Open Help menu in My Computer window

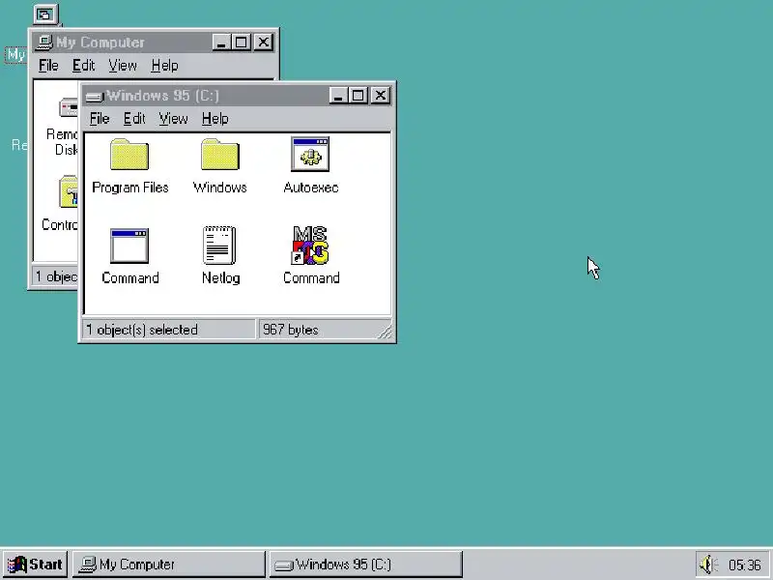click(x=164, y=66)
